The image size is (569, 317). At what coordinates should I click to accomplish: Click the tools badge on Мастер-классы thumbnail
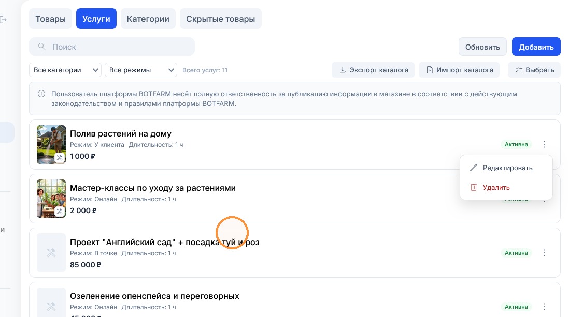pos(60,212)
